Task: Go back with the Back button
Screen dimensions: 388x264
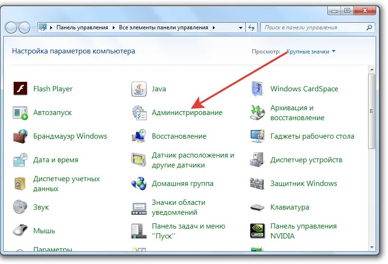Action: [11, 27]
